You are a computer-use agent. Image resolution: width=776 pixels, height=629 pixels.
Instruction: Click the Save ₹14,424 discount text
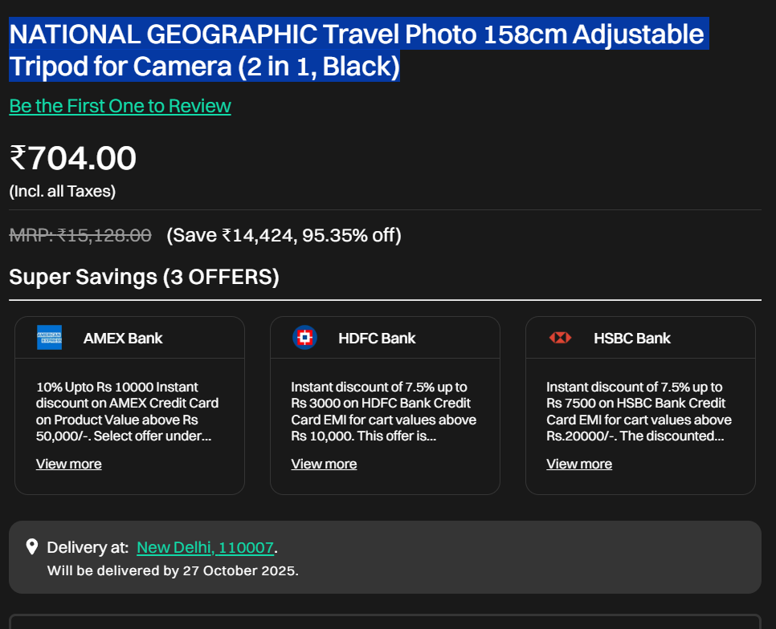[284, 235]
